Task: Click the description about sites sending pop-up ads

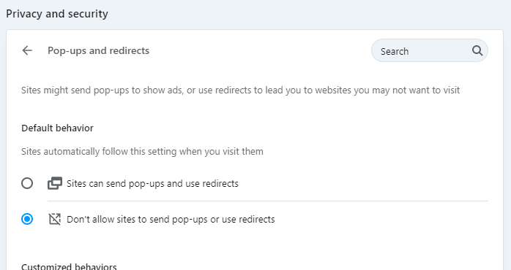Action: (x=241, y=90)
